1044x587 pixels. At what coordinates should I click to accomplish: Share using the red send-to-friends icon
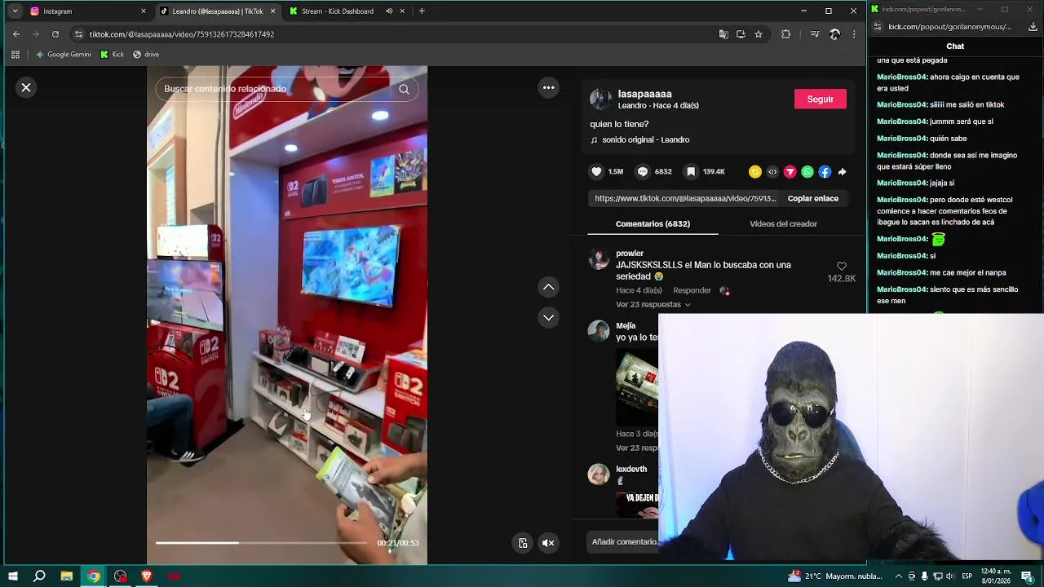pyautogui.click(x=790, y=171)
